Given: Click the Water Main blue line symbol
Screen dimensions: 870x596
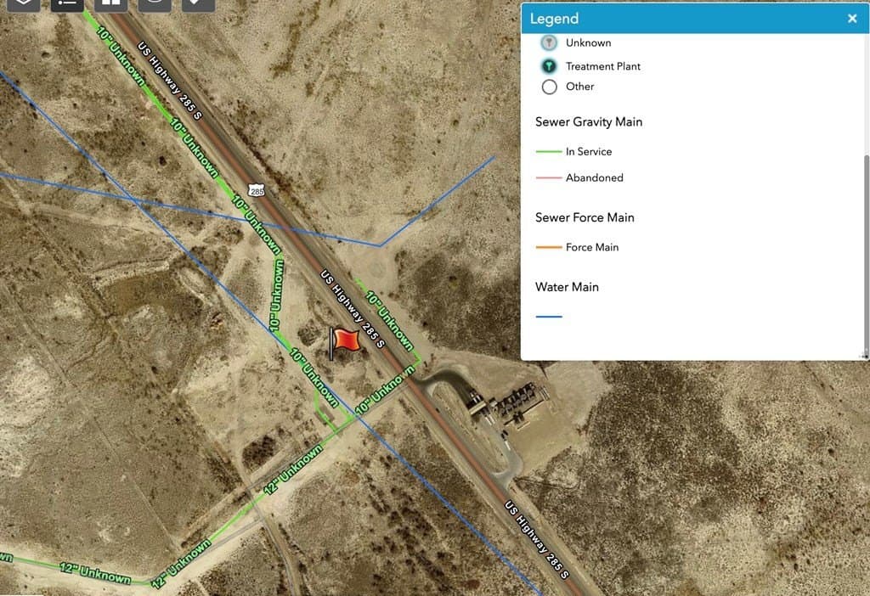Looking at the screenshot, I should pyautogui.click(x=548, y=315).
